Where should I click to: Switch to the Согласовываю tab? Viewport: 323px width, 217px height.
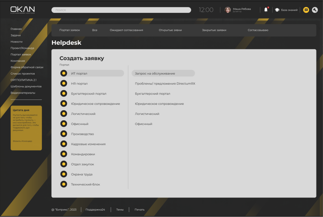pos(258,30)
